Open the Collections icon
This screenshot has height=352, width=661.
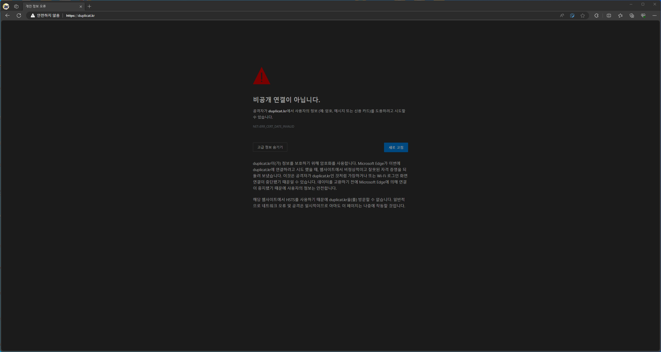pyautogui.click(x=632, y=16)
